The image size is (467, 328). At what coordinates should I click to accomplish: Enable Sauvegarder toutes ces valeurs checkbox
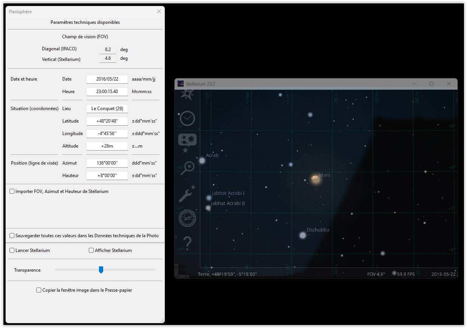point(12,236)
